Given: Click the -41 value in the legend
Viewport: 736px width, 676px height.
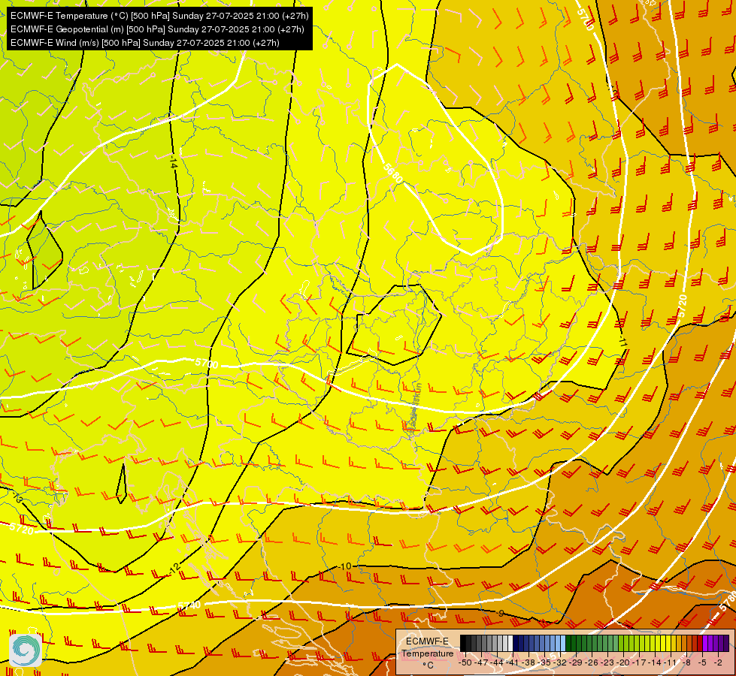Looking at the screenshot, I should pyautogui.click(x=512, y=662).
